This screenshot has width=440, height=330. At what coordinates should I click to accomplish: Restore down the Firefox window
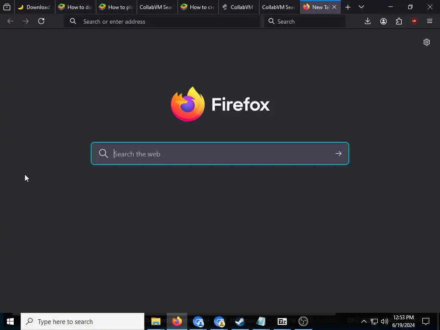[410, 7]
